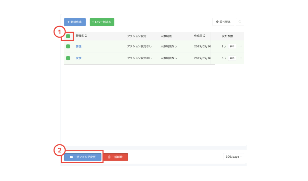The height and width of the screenshot is (181, 308).
Task: Click the 一括フォルダ変更 button
Action: pyautogui.click(x=83, y=157)
